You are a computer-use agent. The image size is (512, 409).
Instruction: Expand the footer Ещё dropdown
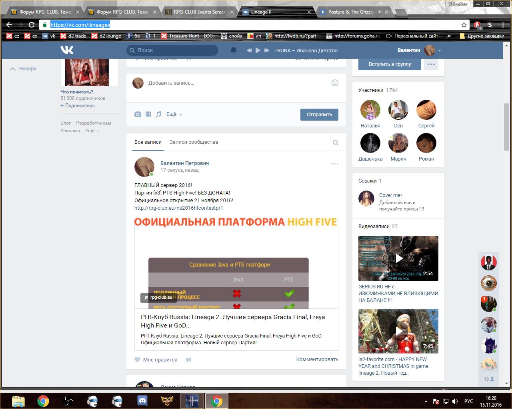tap(92, 131)
